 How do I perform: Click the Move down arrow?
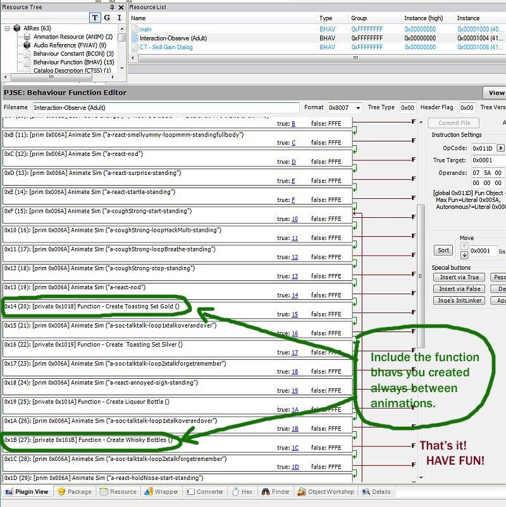(464, 255)
